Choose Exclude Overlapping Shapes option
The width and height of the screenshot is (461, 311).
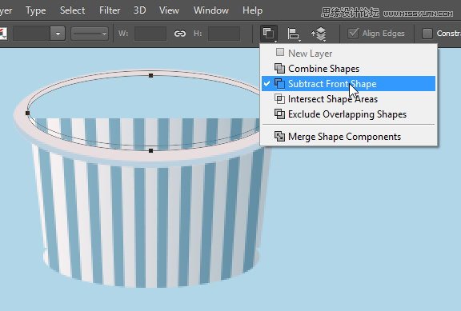click(348, 114)
